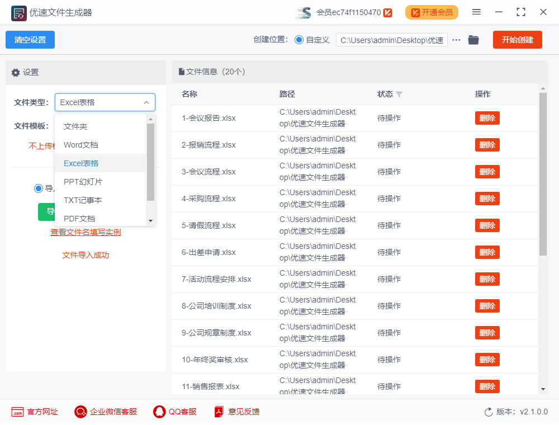Click the 清空设置 button
This screenshot has width=559, height=425.
[x=30, y=40]
